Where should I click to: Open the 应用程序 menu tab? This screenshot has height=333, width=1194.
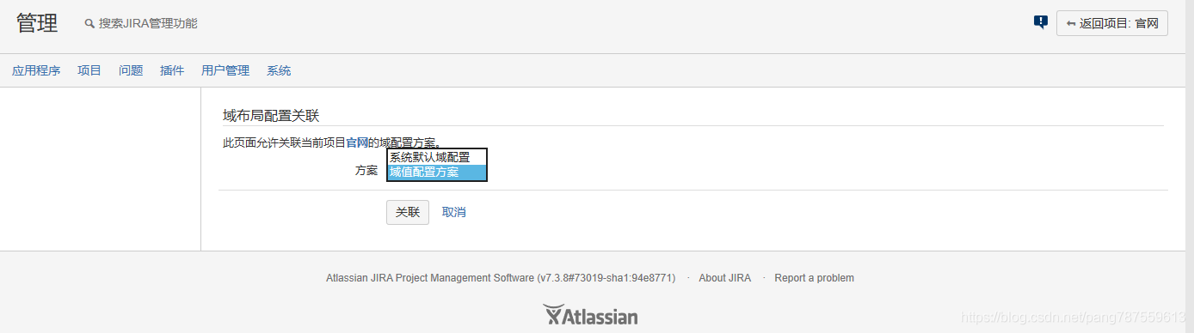click(x=36, y=70)
